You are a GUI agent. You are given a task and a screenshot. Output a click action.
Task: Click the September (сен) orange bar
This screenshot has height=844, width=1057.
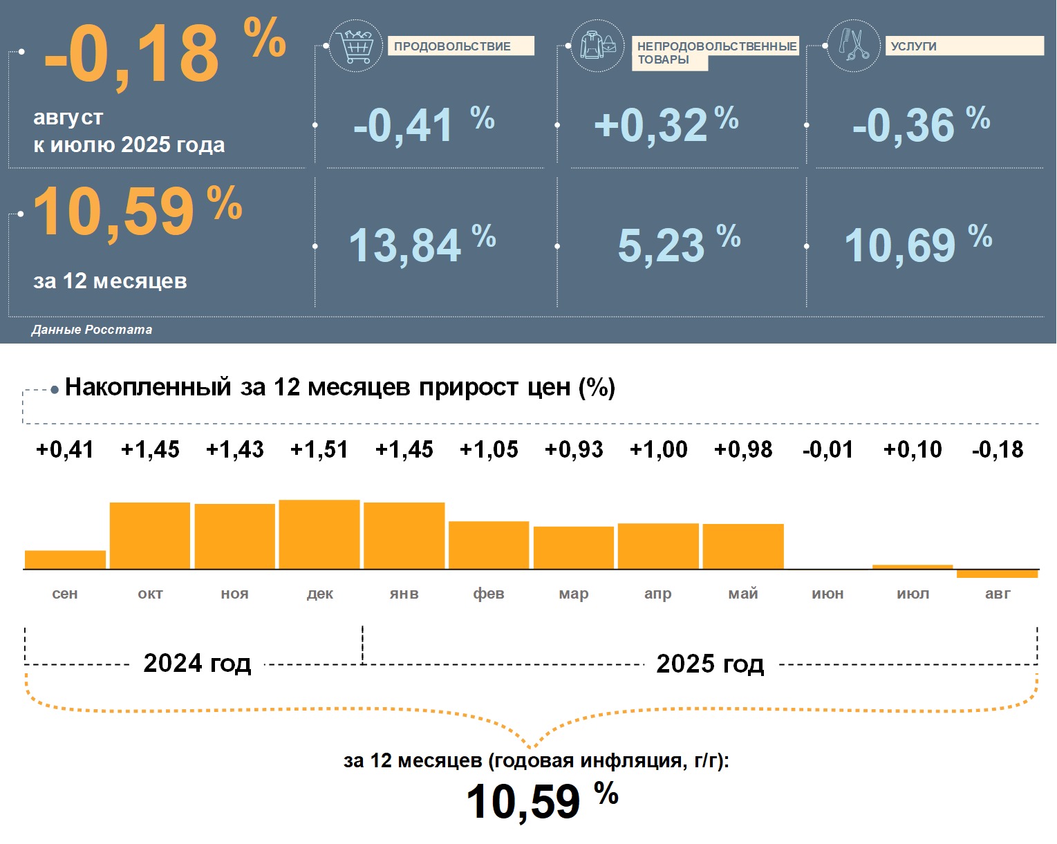[65, 560]
